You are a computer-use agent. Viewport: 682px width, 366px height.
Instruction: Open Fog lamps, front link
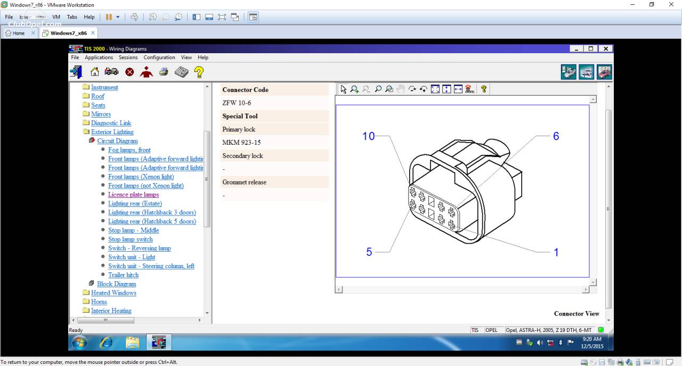[x=129, y=150]
